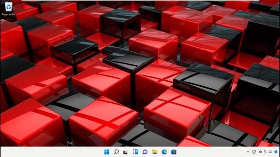Open the Windows Start menu
Viewport: 280px width, 157px height.
click(x=107, y=152)
